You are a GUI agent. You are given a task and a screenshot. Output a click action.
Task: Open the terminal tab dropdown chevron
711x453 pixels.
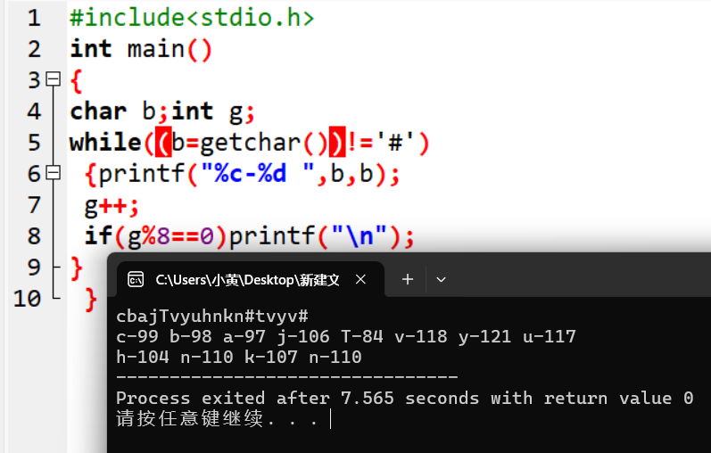[441, 279]
